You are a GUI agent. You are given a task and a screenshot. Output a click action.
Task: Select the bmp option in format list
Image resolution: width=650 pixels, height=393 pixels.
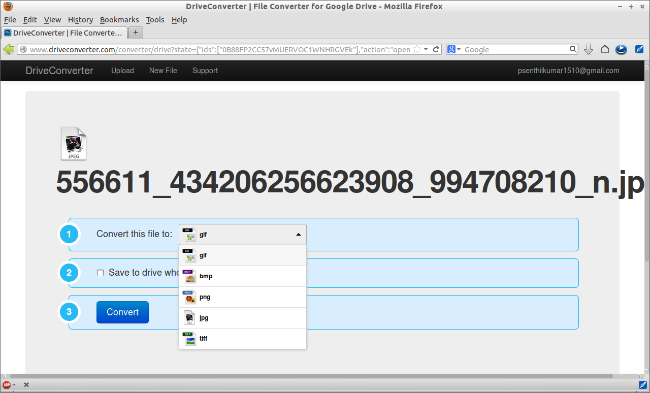coord(243,276)
